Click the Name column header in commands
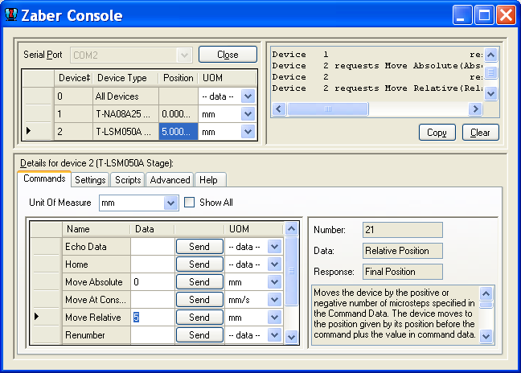This screenshot has width=521, height=373. click(x=96, y=229)
